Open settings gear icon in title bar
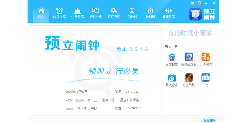This screenshot has width=247, height=123. tap(199, 3)
